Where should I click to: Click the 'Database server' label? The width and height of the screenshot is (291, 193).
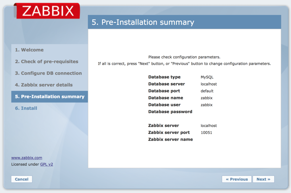(x=167, y=84)
